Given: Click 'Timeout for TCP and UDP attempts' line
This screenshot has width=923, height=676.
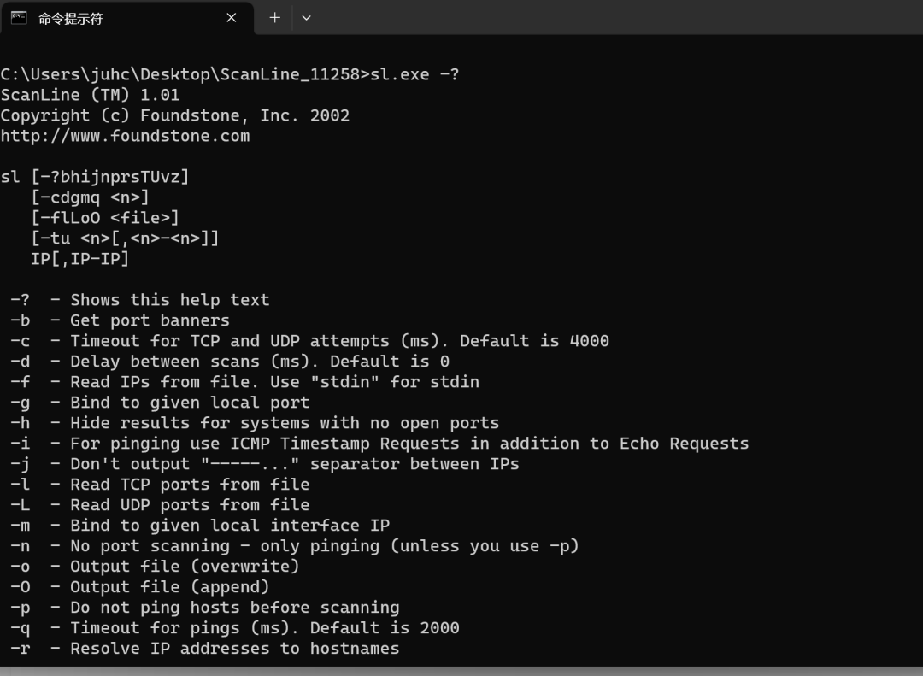Looking at the screenshot, I should point(309,341).
